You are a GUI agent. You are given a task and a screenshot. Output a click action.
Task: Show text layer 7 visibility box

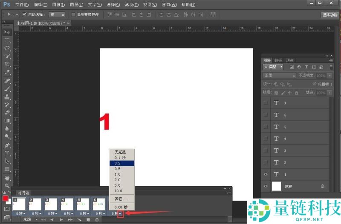266,103
